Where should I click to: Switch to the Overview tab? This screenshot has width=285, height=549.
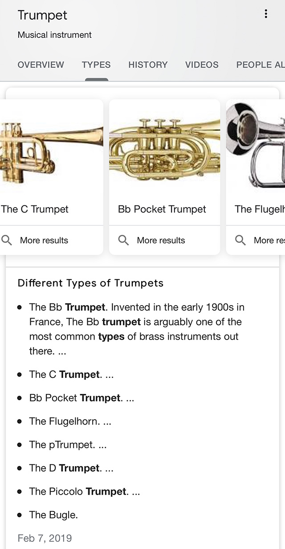coord(41,65)
